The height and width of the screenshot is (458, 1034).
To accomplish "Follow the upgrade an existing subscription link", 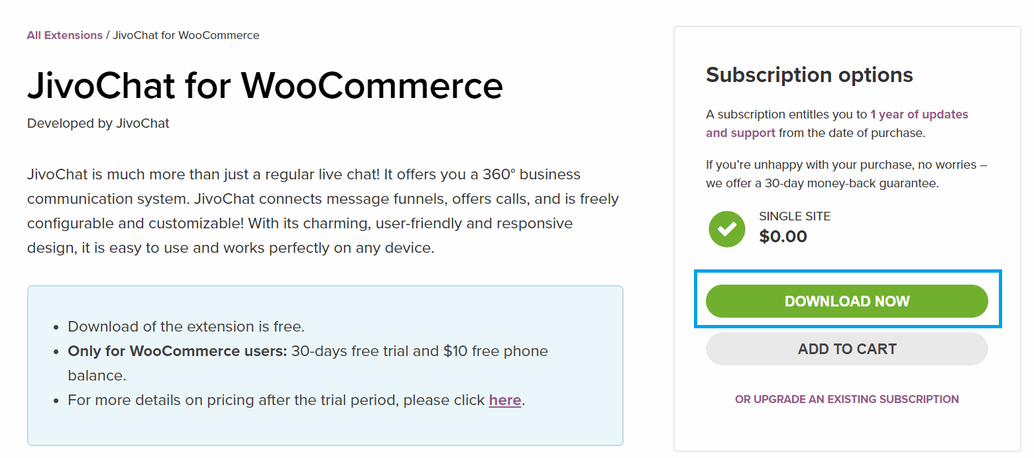I will coord(847,399).
